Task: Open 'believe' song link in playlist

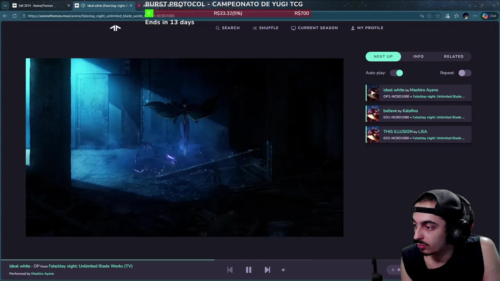Action: click(x=390, y=111)
